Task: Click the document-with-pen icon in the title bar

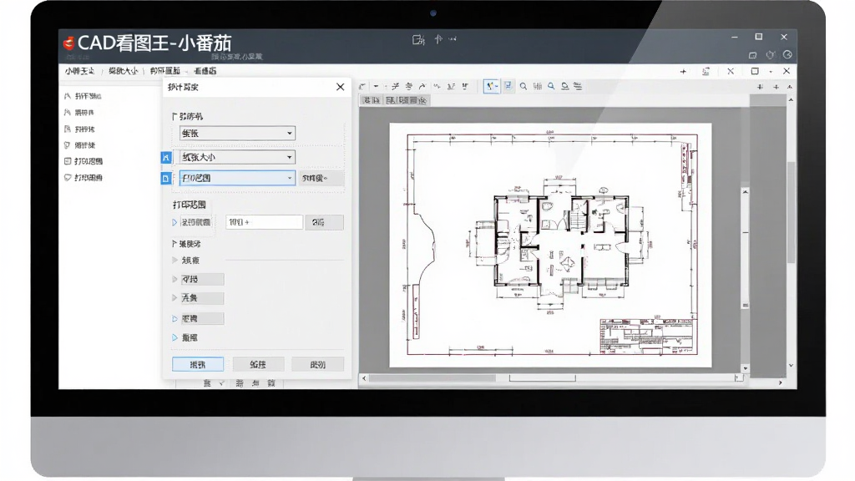Action: click(418, 39)
